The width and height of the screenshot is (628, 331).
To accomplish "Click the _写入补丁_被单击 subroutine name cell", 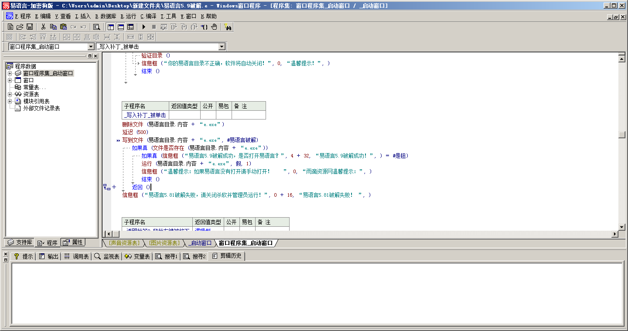I will (145, 115).
